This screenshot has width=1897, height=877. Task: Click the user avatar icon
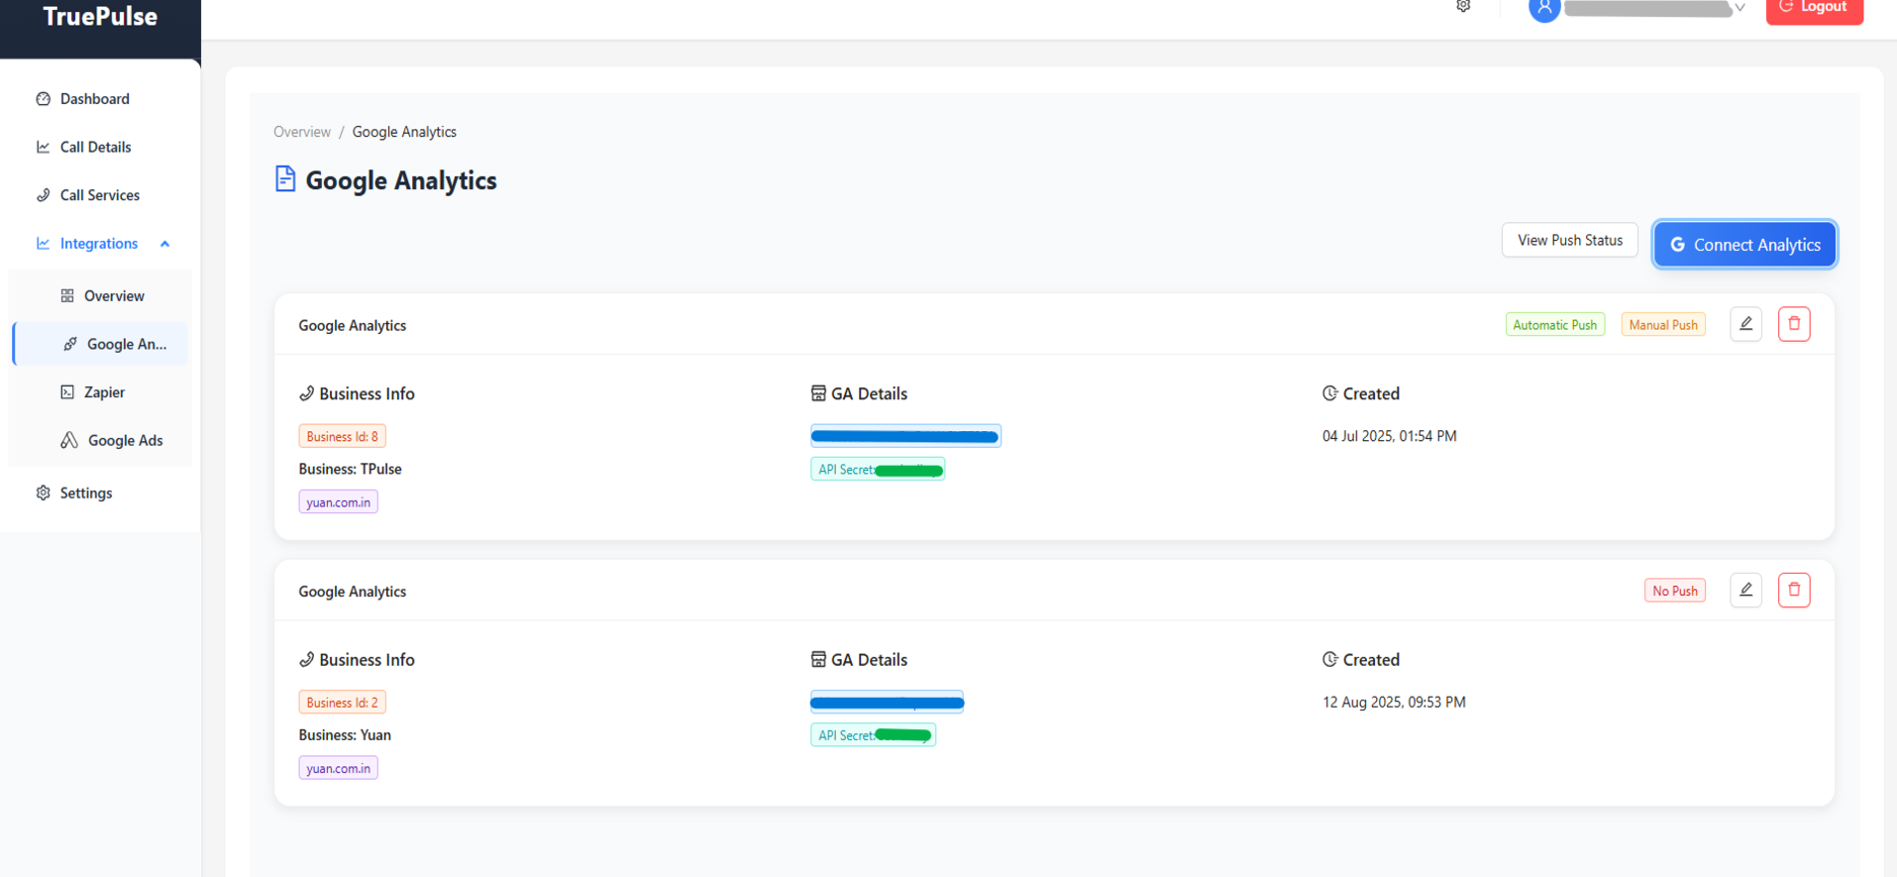[1544, 9]
